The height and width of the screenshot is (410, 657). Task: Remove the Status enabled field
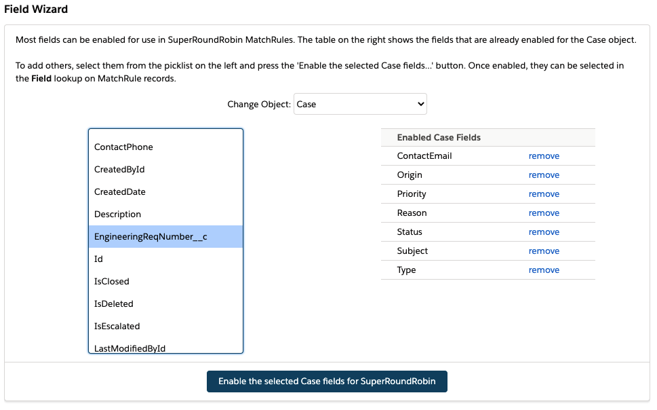click(544, 231)
